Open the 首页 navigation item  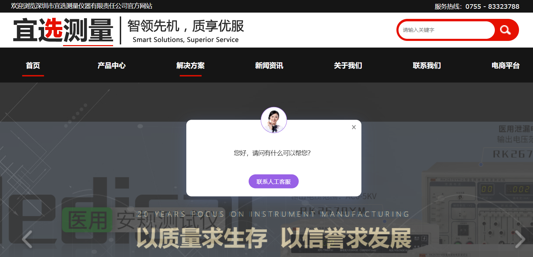click(33, 65)
